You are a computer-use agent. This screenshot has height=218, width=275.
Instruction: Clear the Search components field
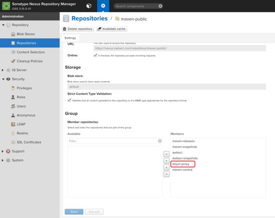click(160, 6)
